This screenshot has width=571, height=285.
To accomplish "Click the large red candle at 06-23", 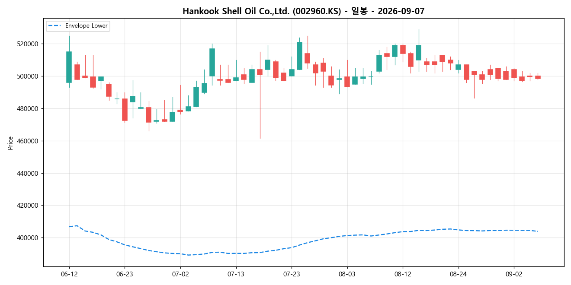I will [x=125, y=110].
